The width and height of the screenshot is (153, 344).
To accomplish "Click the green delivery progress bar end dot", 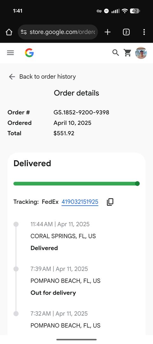I will click(x=137, y=184).
